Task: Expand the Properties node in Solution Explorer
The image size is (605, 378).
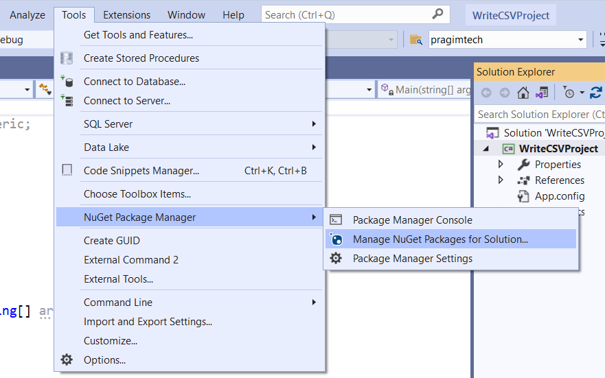Action: click(x=501, y=164)
